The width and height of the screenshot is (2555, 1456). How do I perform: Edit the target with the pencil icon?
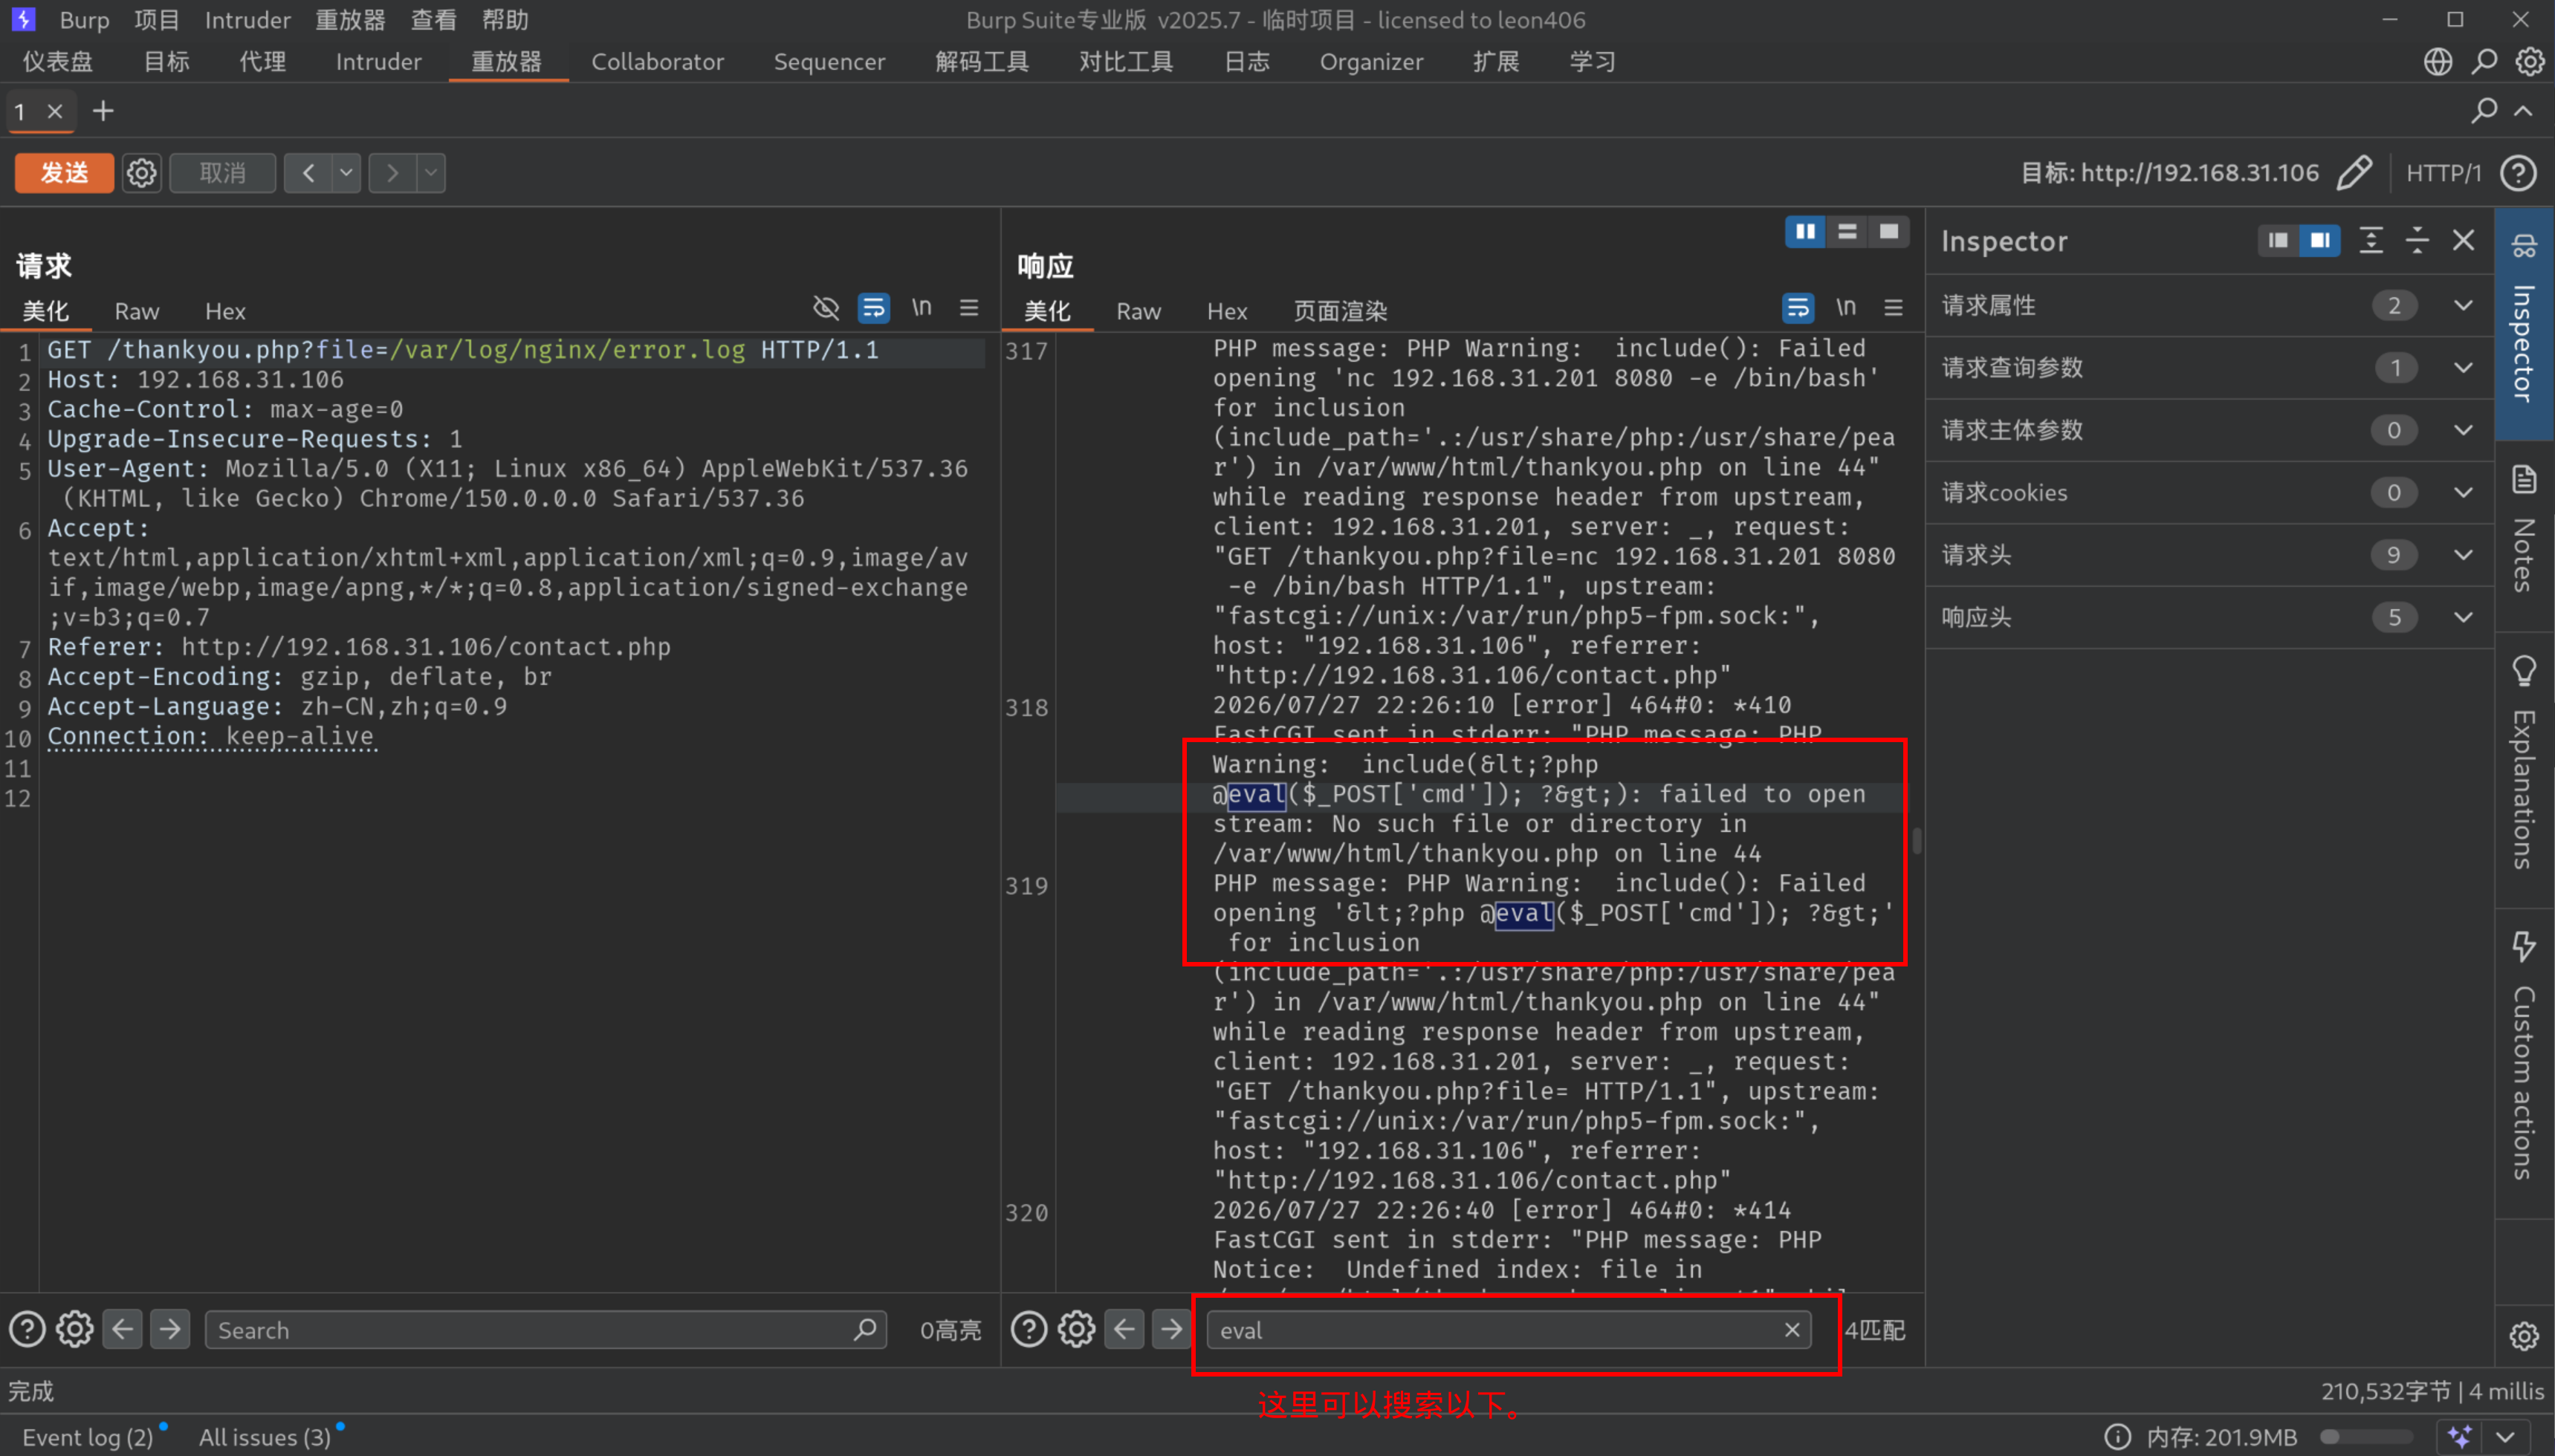click(x=2355, y=173)
